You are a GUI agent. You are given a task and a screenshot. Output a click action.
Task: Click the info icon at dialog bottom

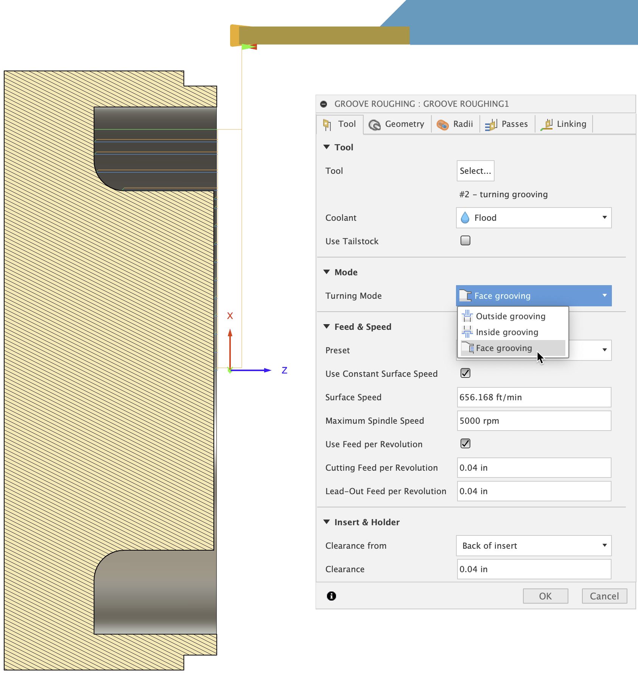[331, 596]
